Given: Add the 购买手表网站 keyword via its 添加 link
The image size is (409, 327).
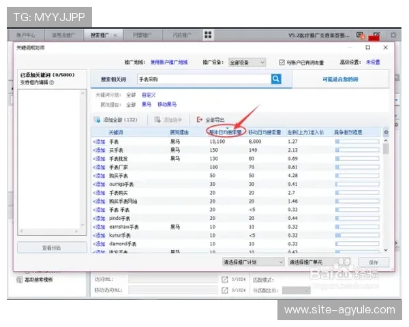Looking at the screenshot, I should (99, 202).
